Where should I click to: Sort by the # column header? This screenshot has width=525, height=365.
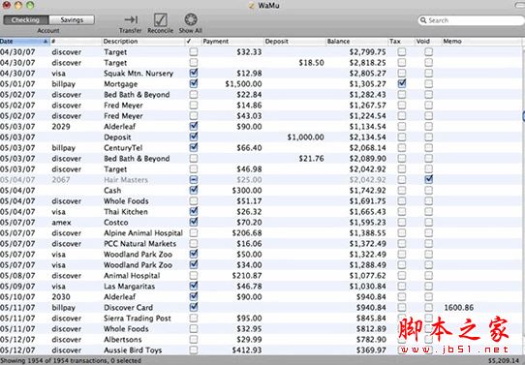pyautogui.click(x=76, y=42)
